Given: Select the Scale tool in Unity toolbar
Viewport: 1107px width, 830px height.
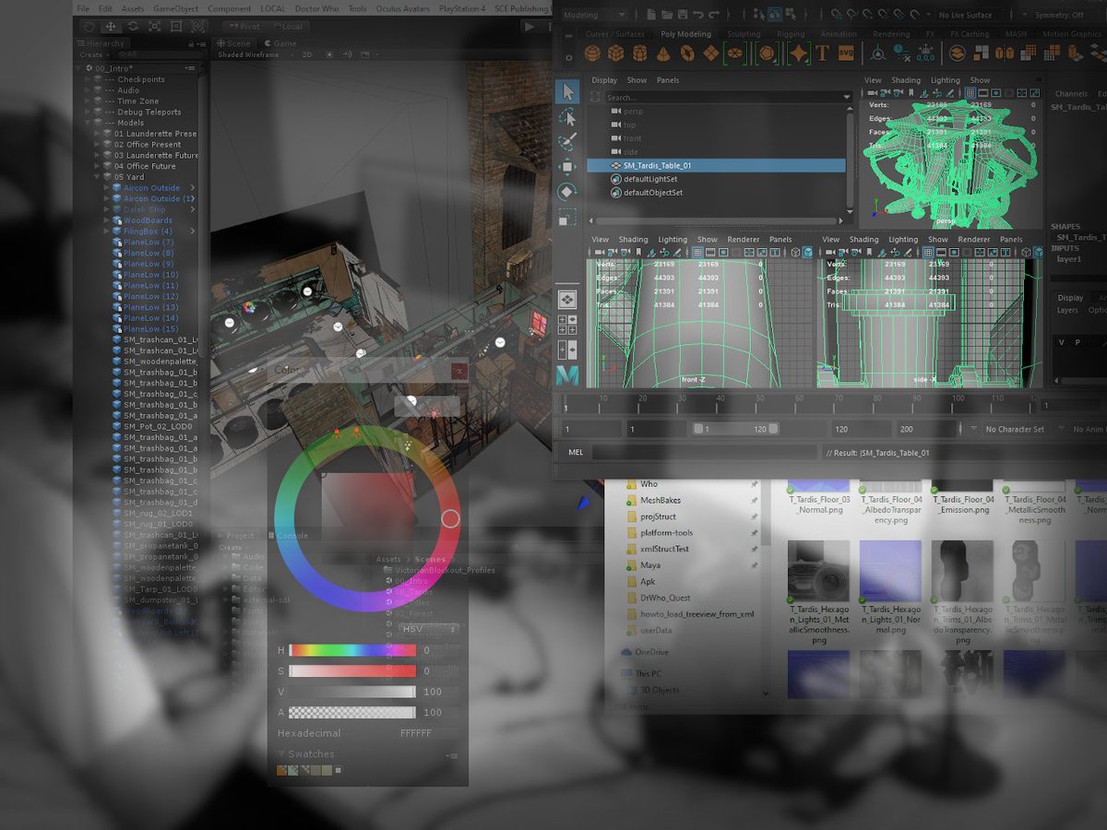Looking at the screenshot, I should [x=154, y=27].
